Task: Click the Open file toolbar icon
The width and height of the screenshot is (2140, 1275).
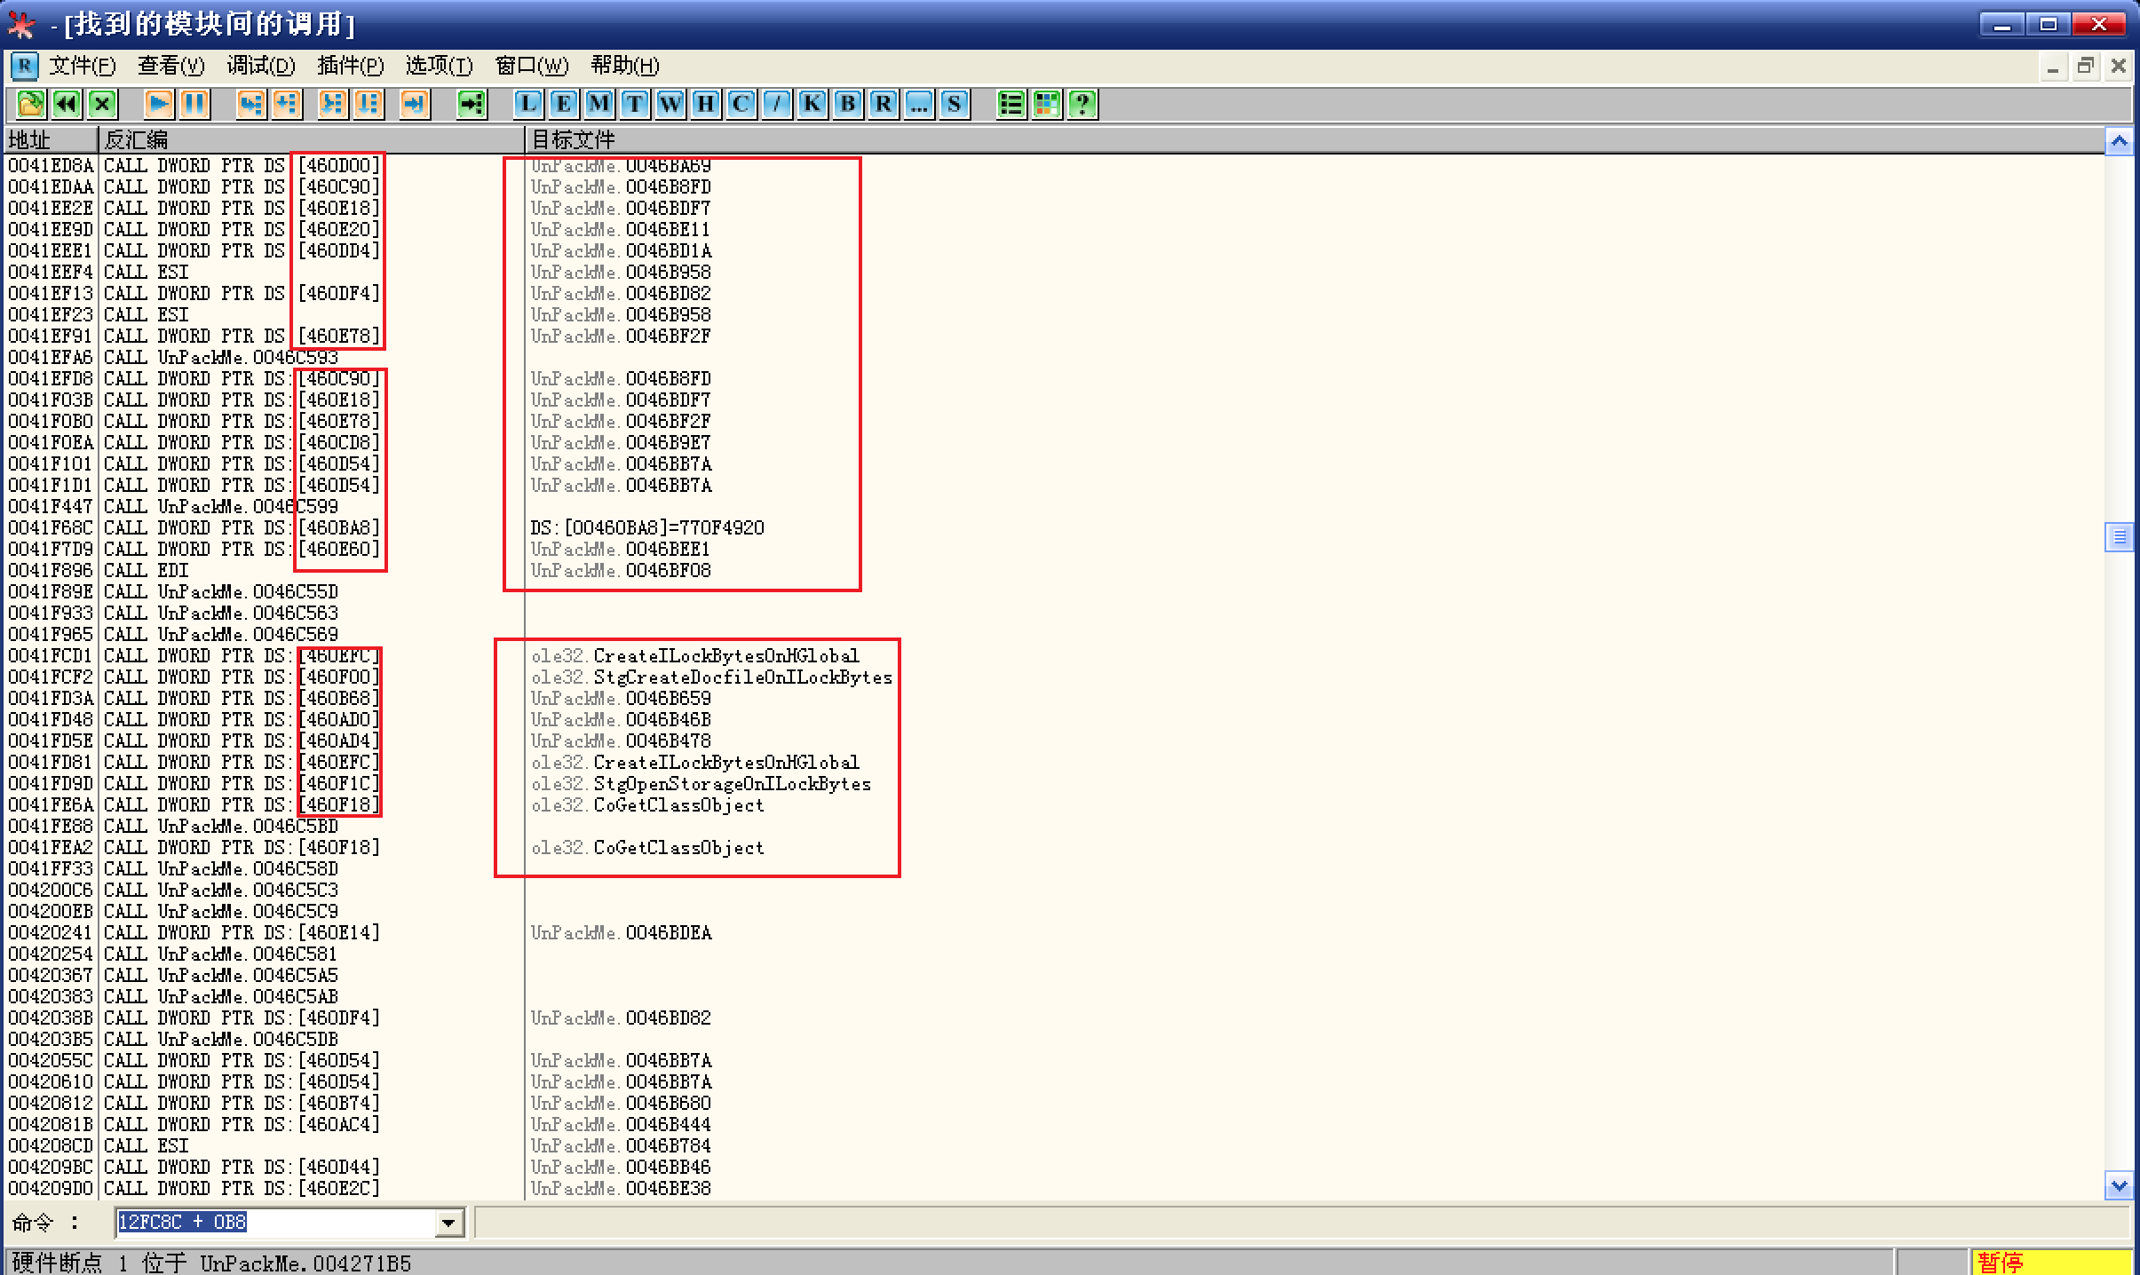Action: pyautogui.click(x=30, y=104)
